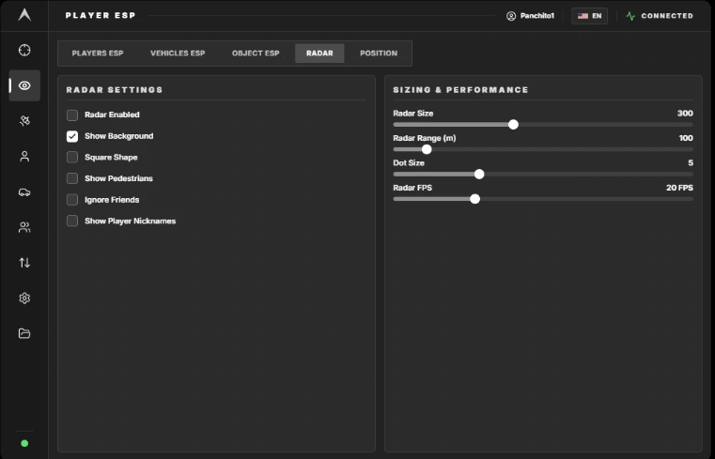Viewport: 715px width, 459px height.
Task: Open the folder configs sidebar icon
Action: (24, 333)
